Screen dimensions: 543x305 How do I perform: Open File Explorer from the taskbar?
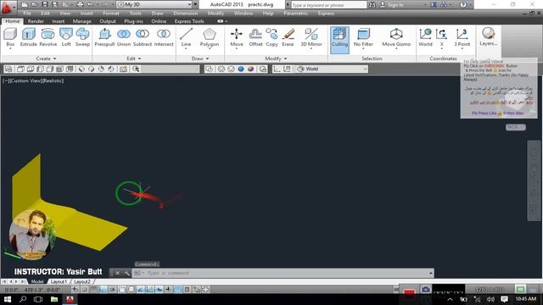click(54, 299)
